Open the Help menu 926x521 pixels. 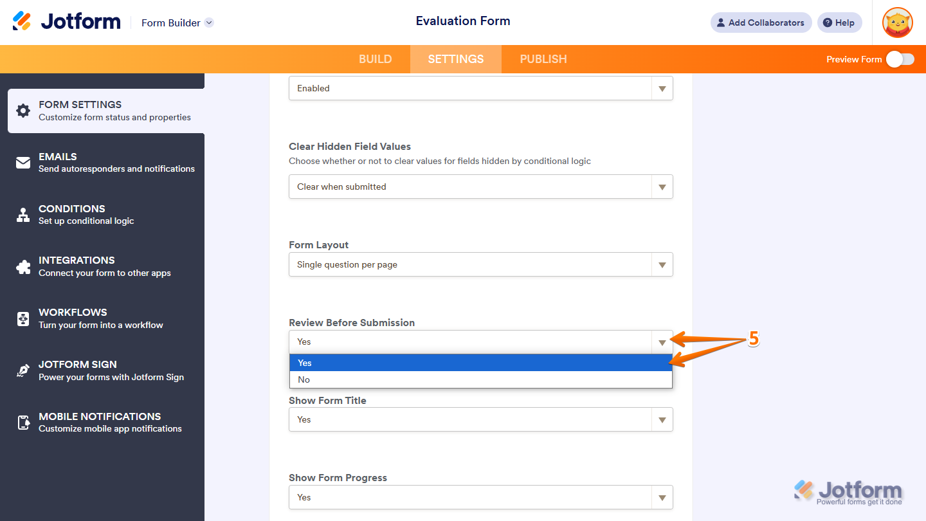point(839,22)
